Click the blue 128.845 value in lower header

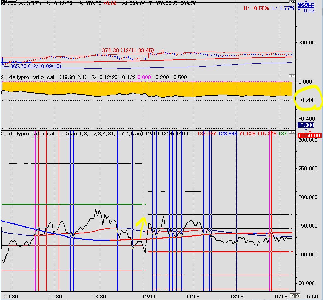click(228, 134)
